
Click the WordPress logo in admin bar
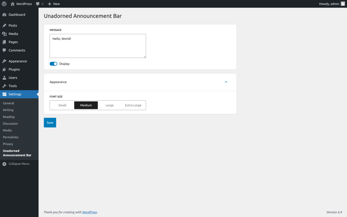(x=4, y=4)
